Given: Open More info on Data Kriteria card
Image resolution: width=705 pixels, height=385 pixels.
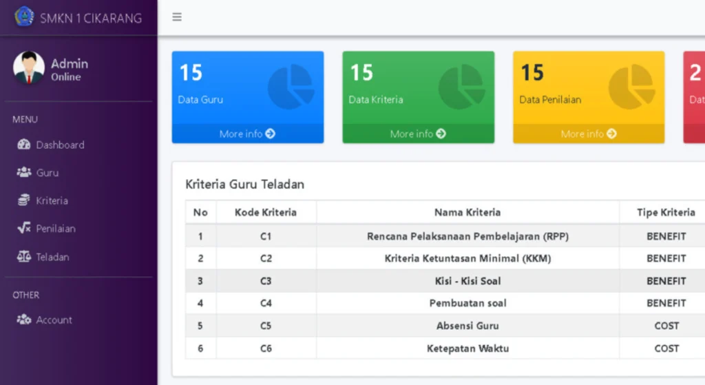Looking at the screenshot, I should (x=418, y=134).
